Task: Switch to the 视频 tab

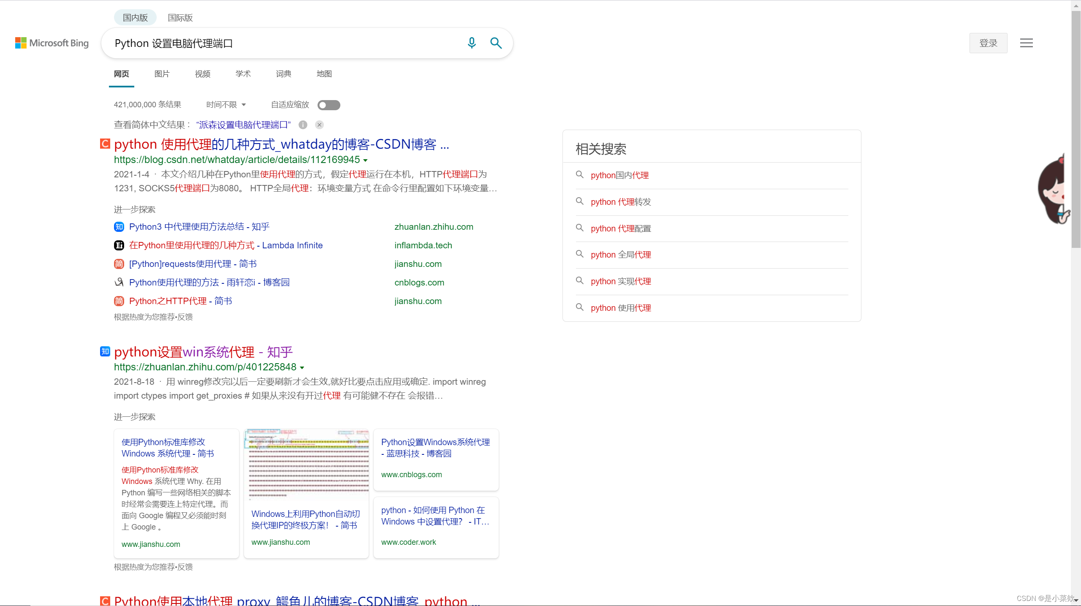Action: [x=203, y=74]
